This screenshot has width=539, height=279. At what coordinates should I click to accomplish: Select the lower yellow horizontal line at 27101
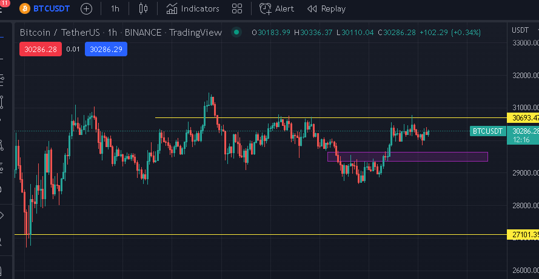pos(261,235)
